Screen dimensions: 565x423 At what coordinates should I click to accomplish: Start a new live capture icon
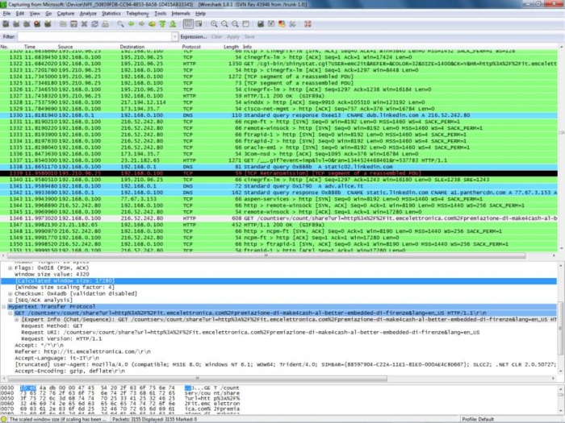(x=27, y=24)
